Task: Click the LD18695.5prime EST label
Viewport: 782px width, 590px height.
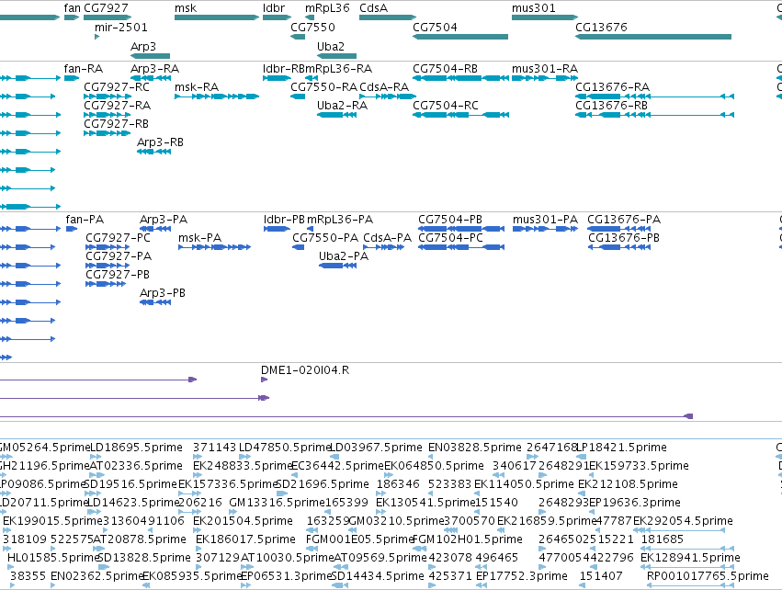Action: click(136, 448)
